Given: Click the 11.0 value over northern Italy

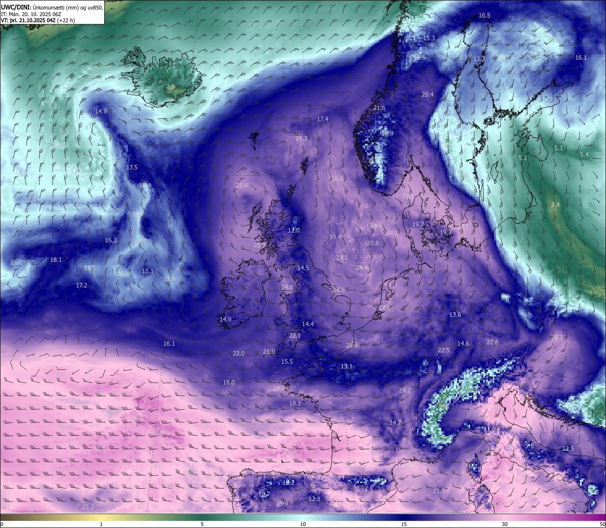Looking at the screenshot, I should point(489,430).
